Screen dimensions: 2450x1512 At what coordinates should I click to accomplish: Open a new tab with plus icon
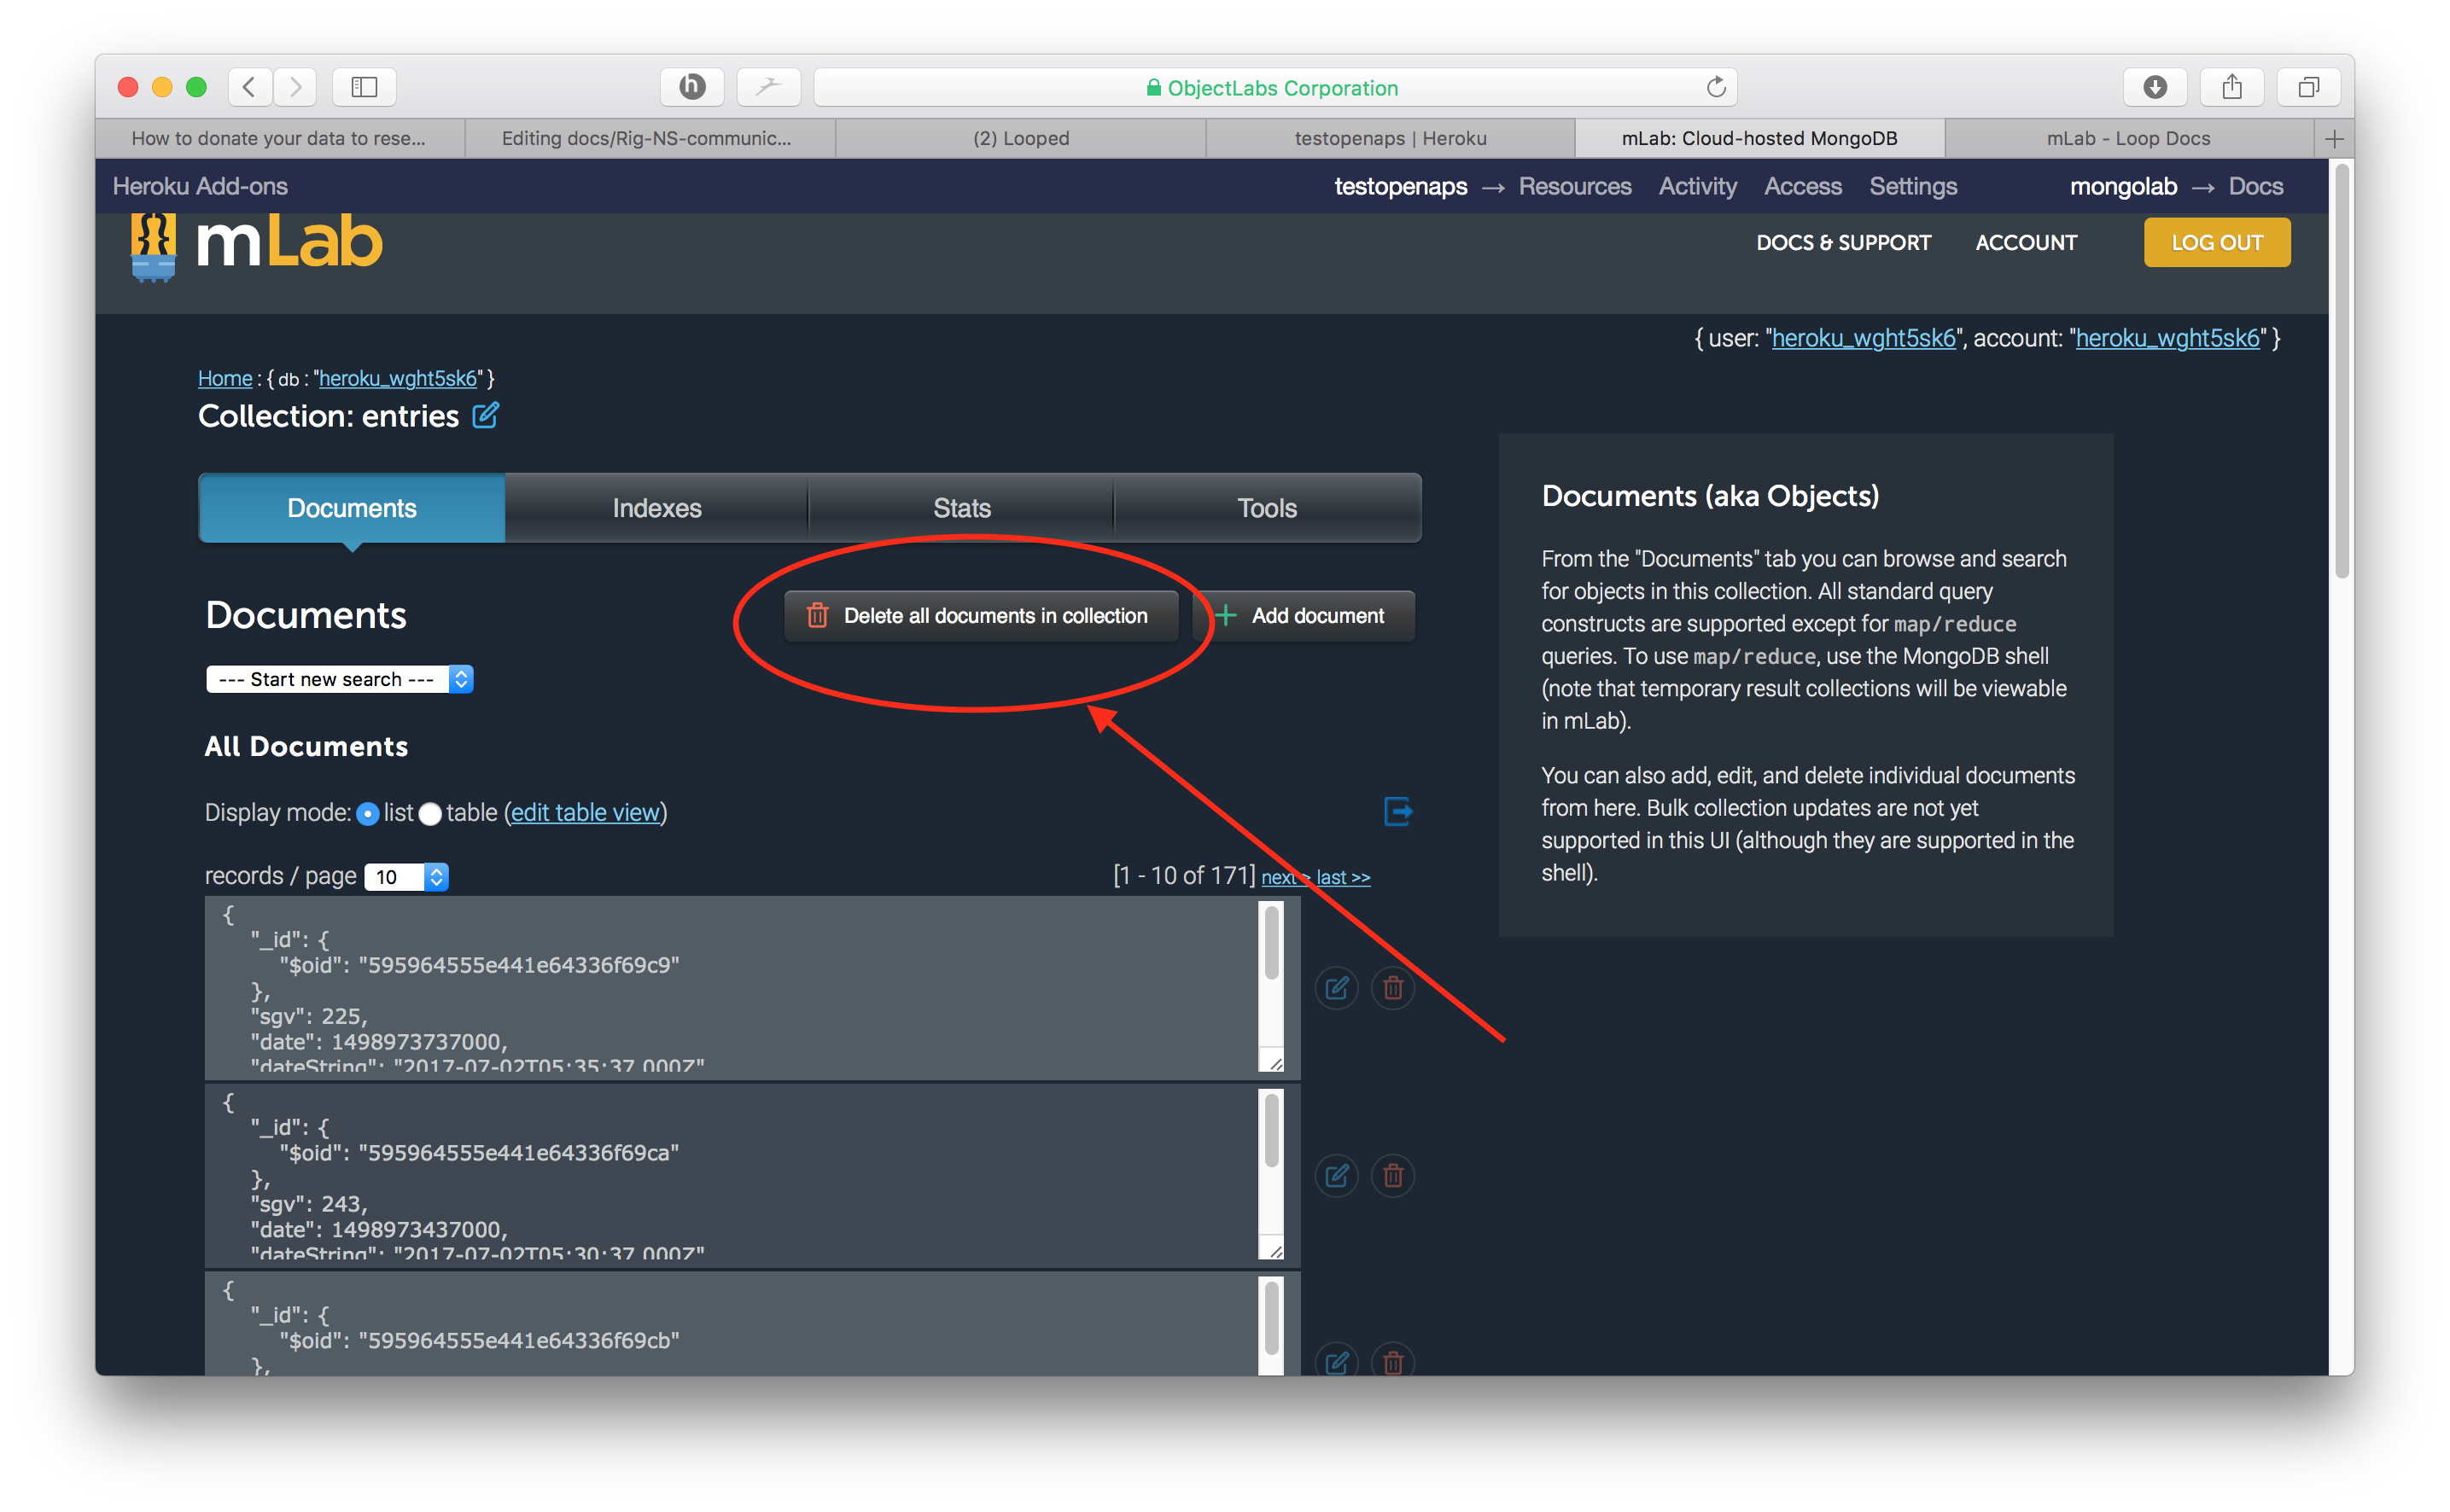pos(2334,139)
